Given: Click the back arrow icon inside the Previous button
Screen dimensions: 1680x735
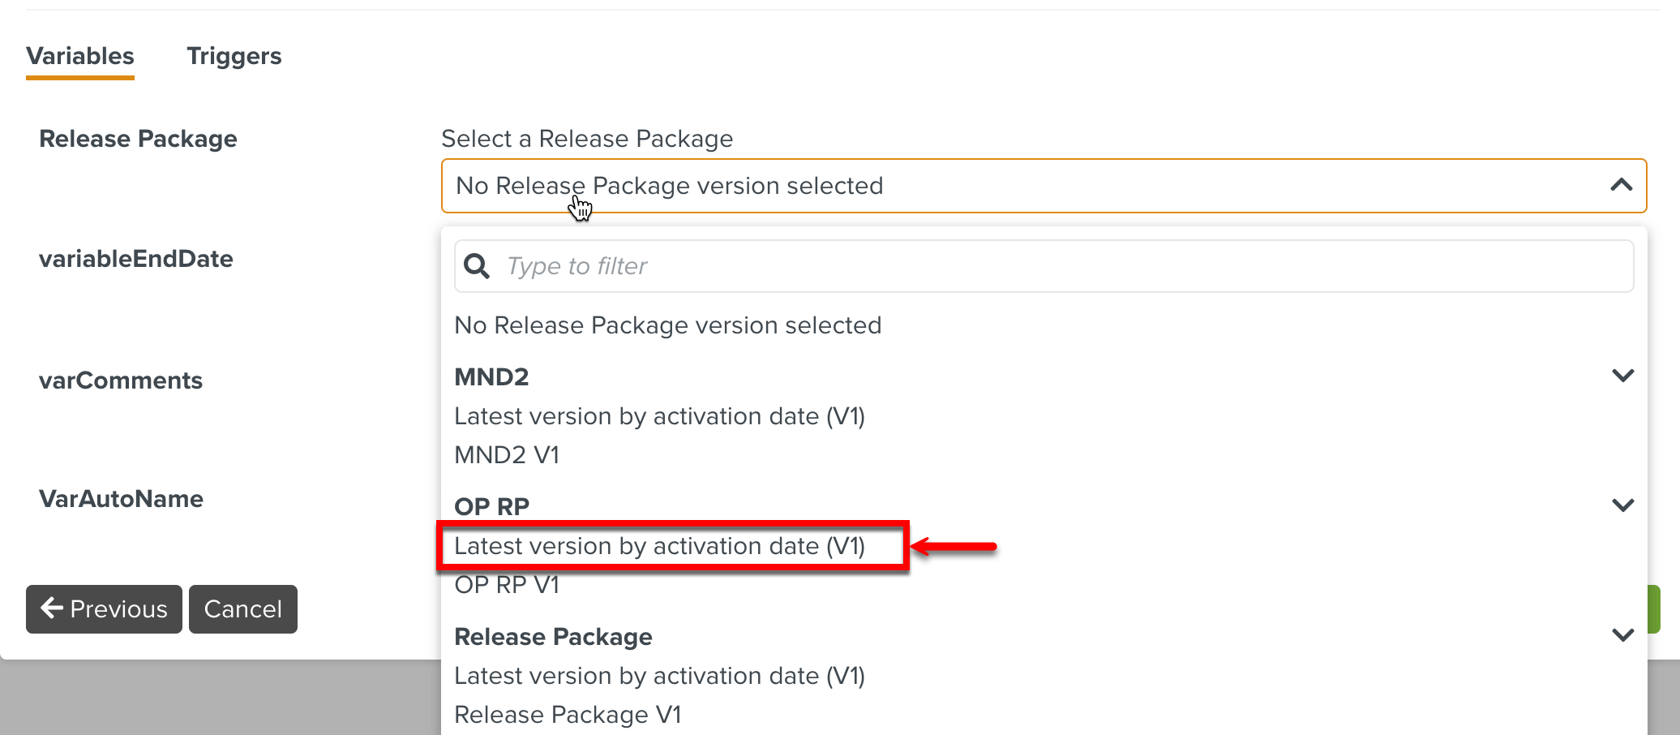Looking at the screenshot, I should pos(52,609).
